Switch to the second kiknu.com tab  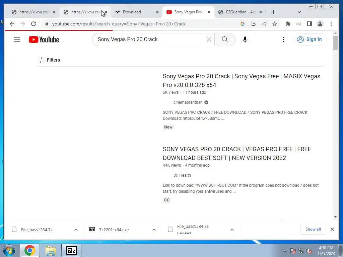click(82, 12)
